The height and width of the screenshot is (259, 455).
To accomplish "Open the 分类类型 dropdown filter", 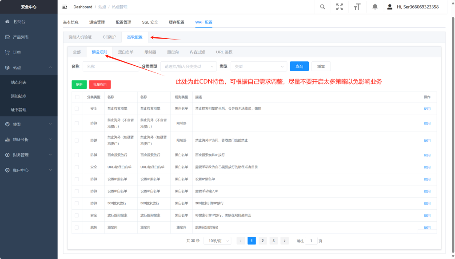I will (187, 66).
